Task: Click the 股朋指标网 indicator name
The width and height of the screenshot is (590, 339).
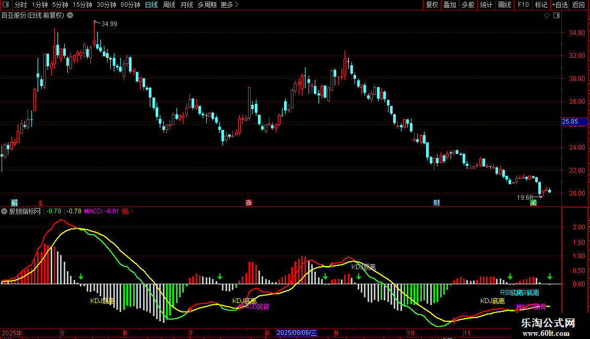Action: 25,211
